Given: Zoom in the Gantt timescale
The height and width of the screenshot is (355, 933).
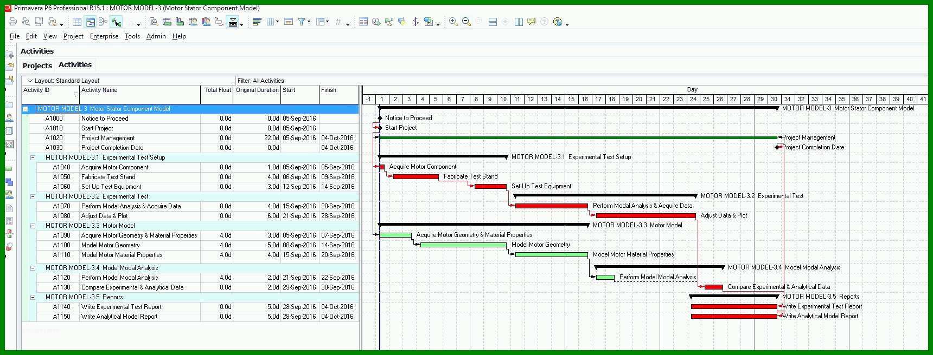Looking at the screenshot, I should pos(453,22).
